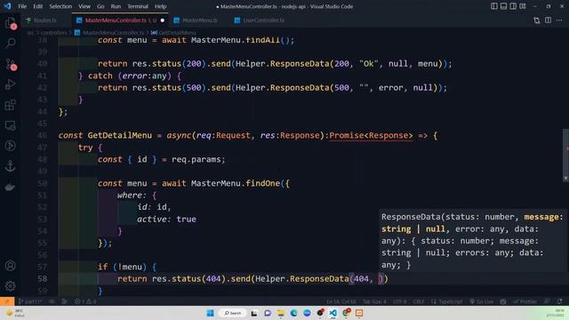Open the Source Control view

pos(11,64)
